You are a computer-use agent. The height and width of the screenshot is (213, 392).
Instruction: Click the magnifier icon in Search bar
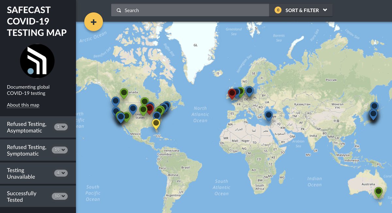tap(119, 10)
